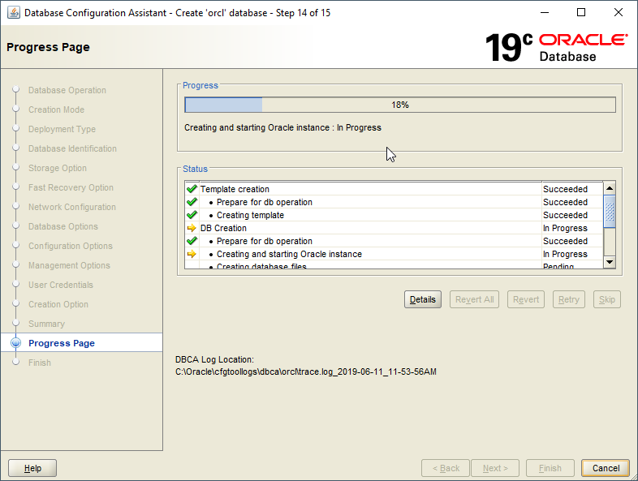Select Creation Option step
Image resolution: width=638 pixels, height=481 pixels.
click(58, 304)
